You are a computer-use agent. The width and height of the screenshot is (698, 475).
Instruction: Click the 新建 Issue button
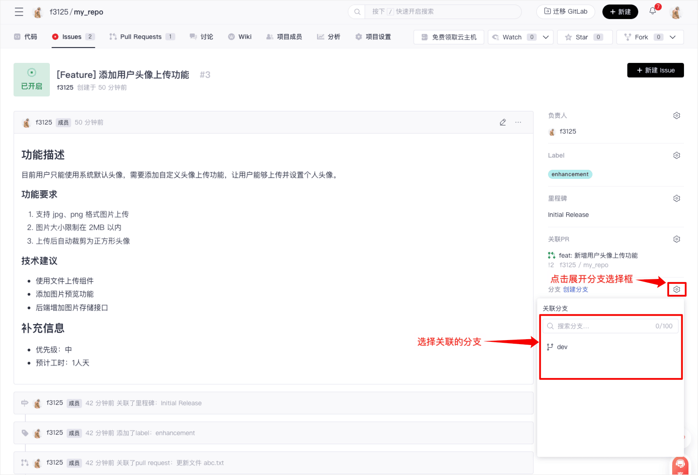[655, 70]
